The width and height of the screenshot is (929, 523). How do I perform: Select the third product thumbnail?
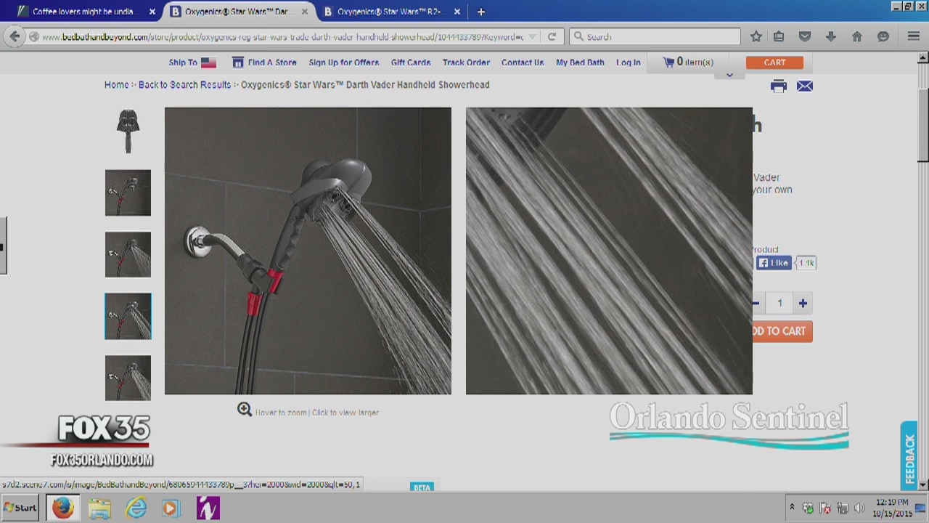tap(128, 255)
